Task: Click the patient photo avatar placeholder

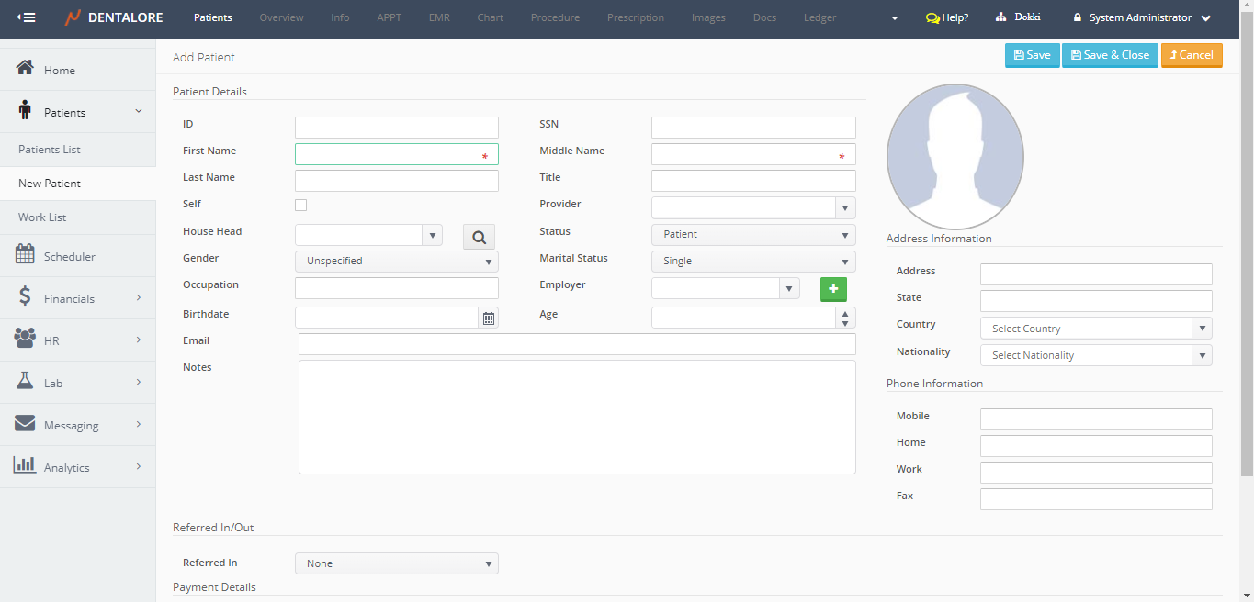Action: (955, 157)
